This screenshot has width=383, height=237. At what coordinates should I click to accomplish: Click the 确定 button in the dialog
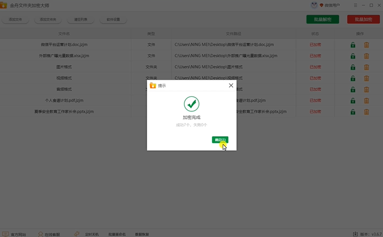click(x=220, y=140)
